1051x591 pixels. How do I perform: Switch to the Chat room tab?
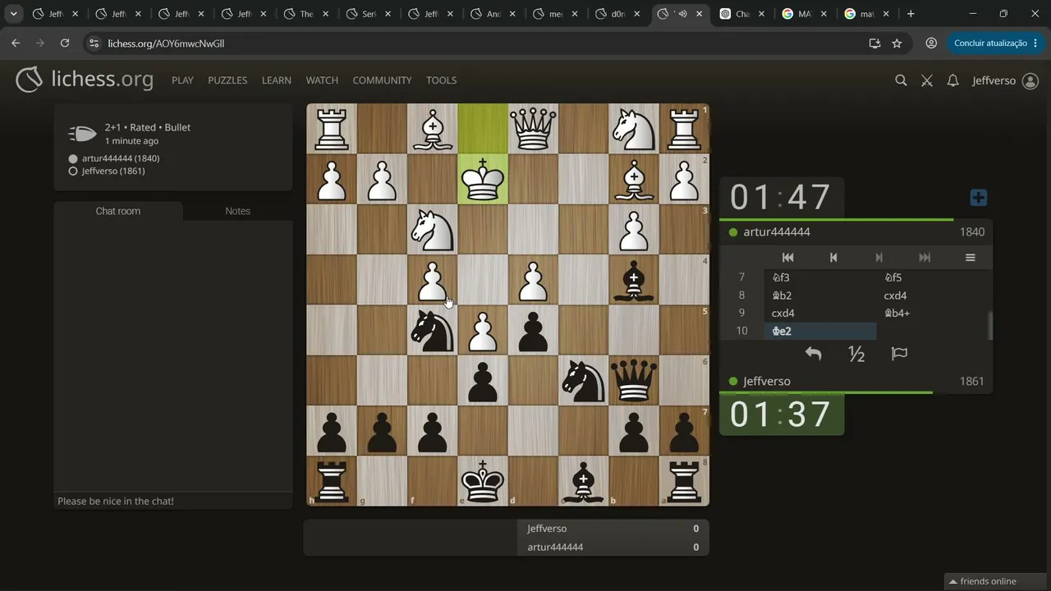tap(118, 211)
